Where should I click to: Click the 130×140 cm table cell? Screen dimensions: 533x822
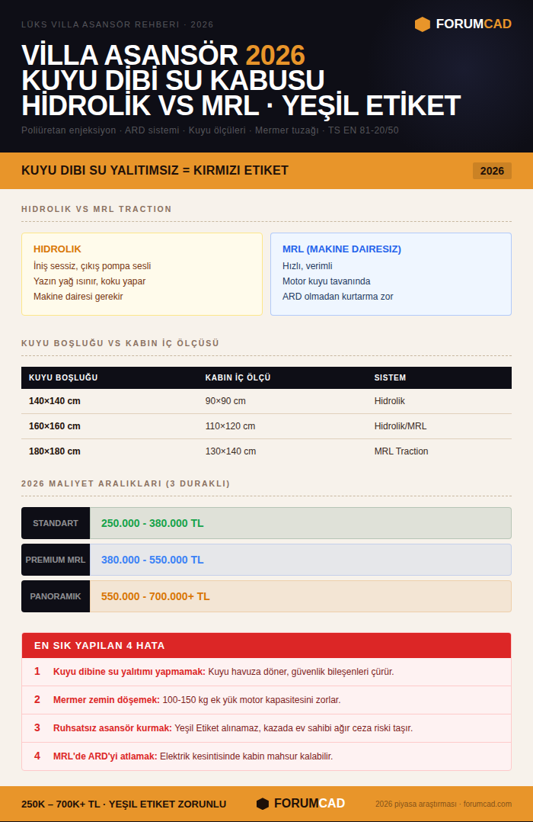(231, 451)
